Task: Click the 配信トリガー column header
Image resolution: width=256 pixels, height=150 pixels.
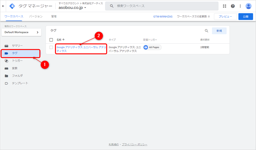Action: pyautogui.click(x=150, y=40)
